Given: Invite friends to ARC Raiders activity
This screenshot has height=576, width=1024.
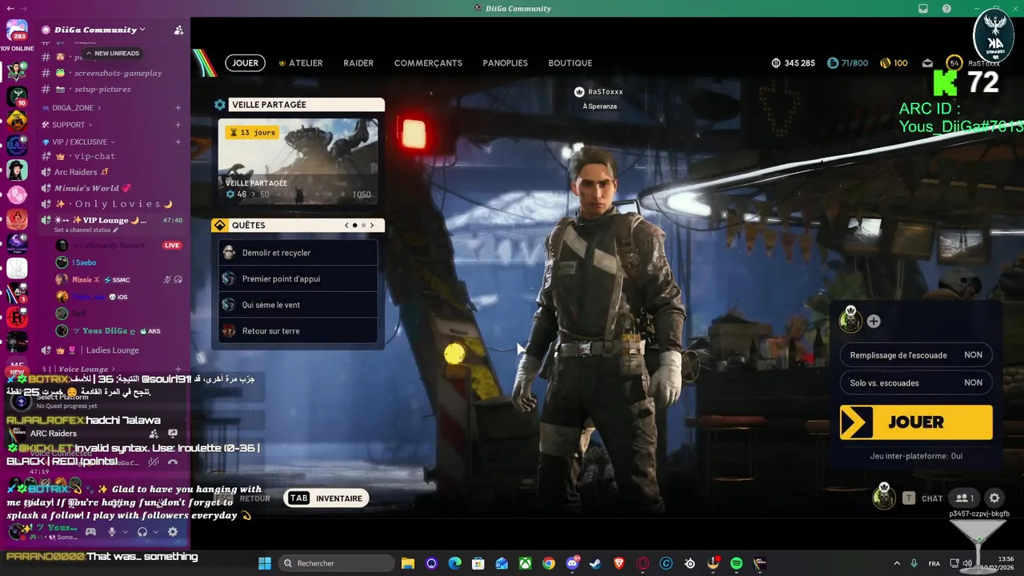Looking at the screenshot, I should [x=154, y=434].
